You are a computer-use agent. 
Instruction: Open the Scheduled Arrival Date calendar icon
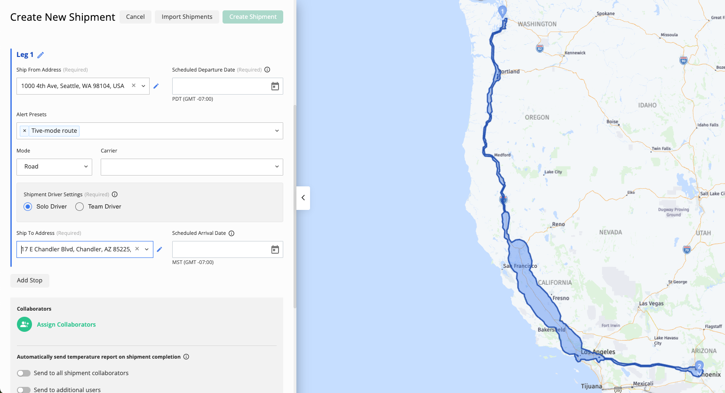point(275,249)
